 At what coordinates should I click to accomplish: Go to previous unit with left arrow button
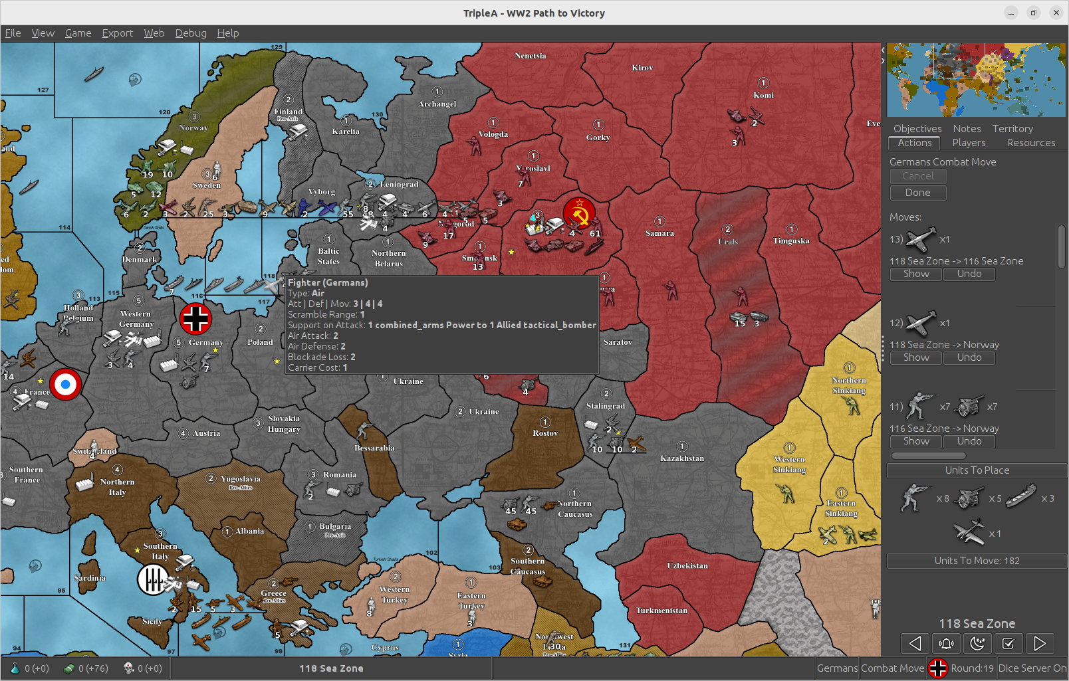(915, 643)
